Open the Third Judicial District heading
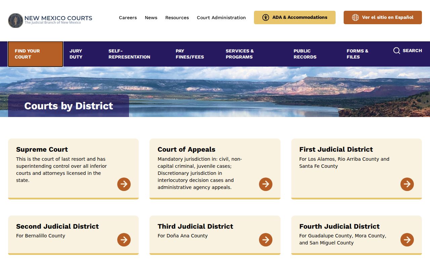Image resolution: width=430 pixels, height=269 pixels. 196,227
